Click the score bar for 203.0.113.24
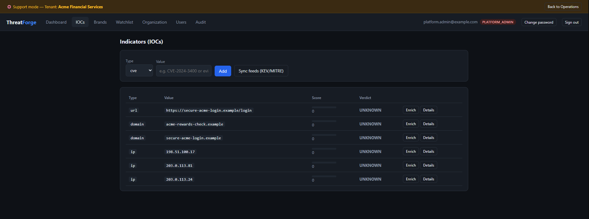Viewport: 589px width, 219px height. [324, 176]
